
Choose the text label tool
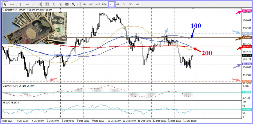tap(60, 4)
